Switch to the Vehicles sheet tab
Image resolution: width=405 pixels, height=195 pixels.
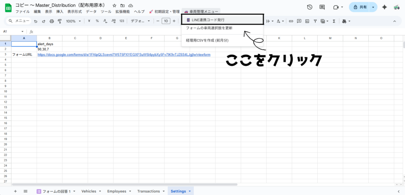(91, 191)
